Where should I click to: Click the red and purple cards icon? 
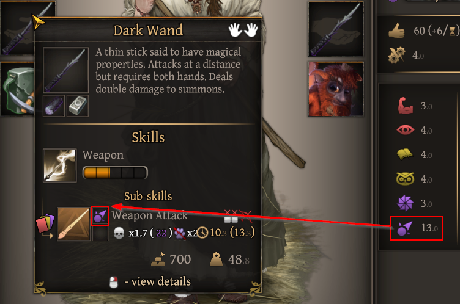pos(45,223)
